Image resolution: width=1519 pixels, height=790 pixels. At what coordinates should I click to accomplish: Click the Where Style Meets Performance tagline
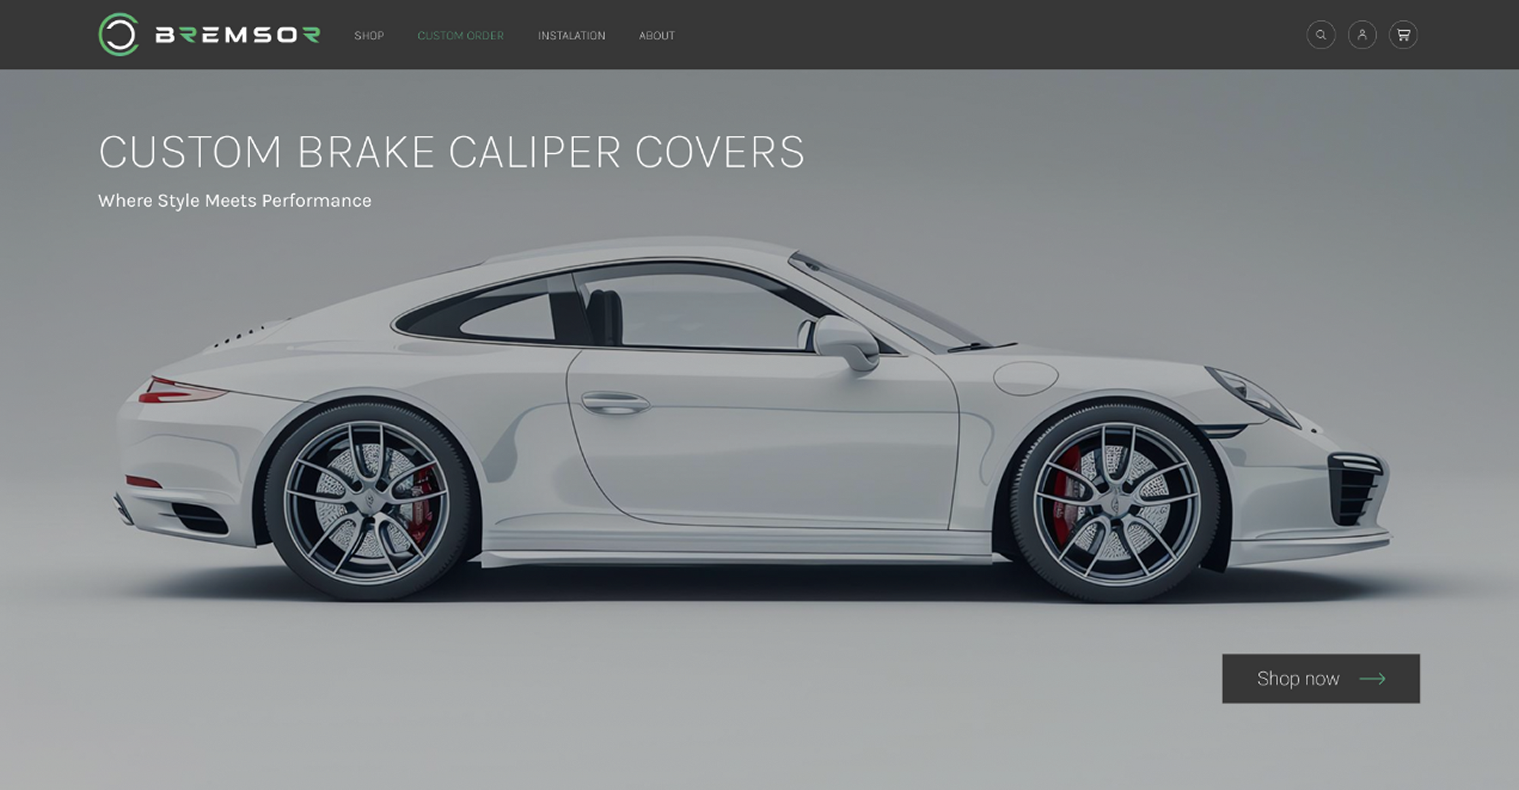(235, 201)
